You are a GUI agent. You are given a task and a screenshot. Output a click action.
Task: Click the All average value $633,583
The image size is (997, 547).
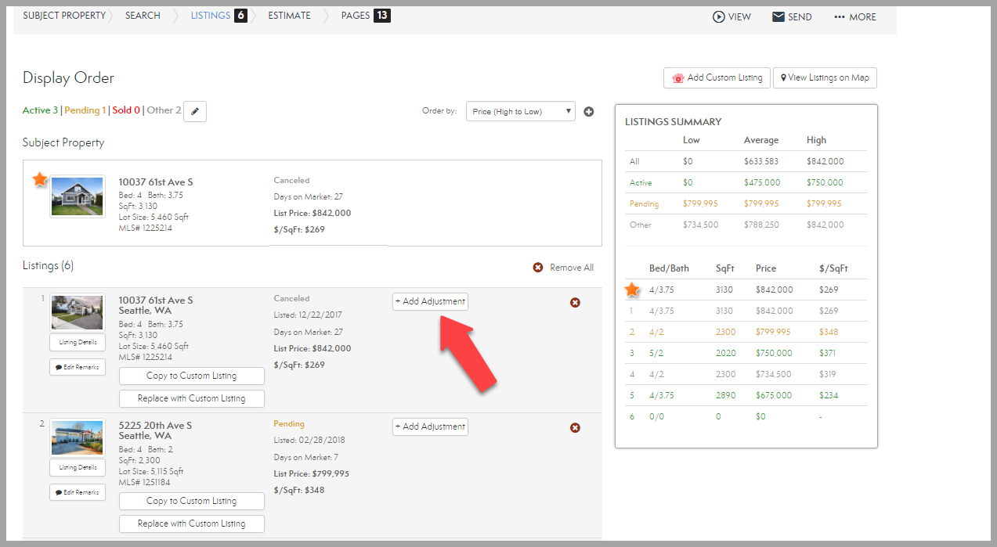761,161
